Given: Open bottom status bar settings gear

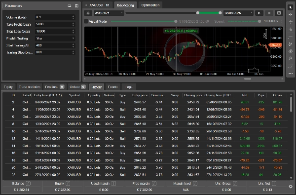Looking at the screenshot, I should [x=291, y=187].
